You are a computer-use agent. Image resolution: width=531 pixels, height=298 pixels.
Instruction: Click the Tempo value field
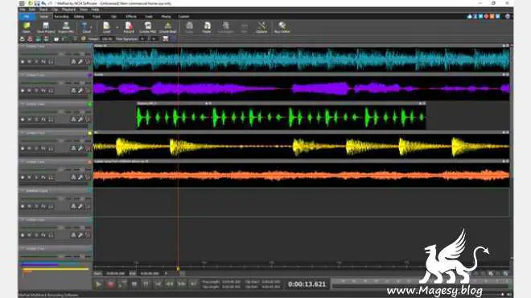[107, 39]
